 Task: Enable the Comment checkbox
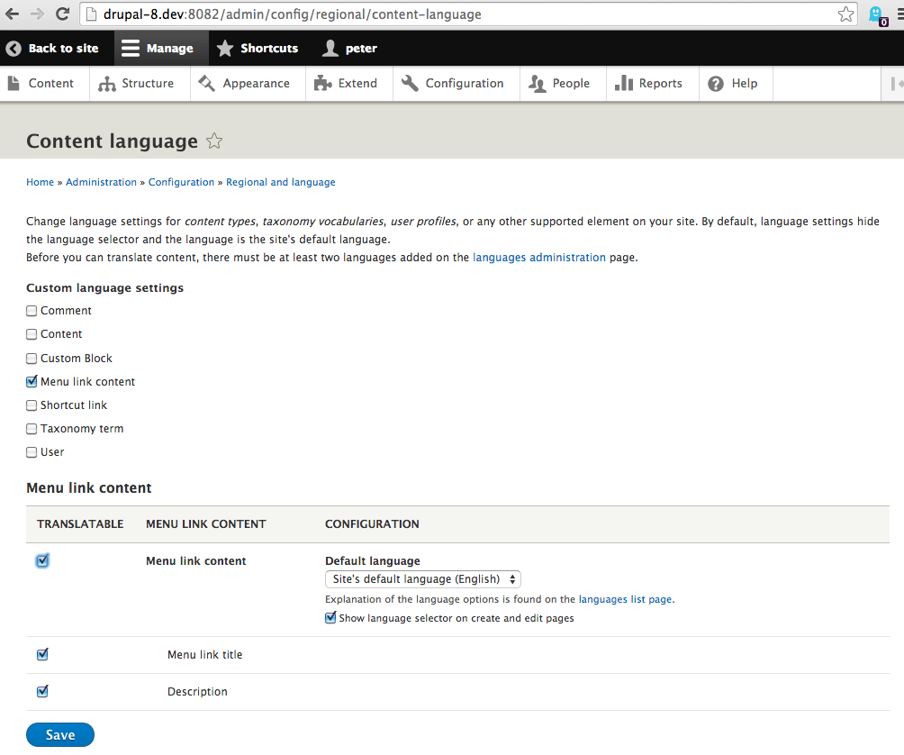32,311
